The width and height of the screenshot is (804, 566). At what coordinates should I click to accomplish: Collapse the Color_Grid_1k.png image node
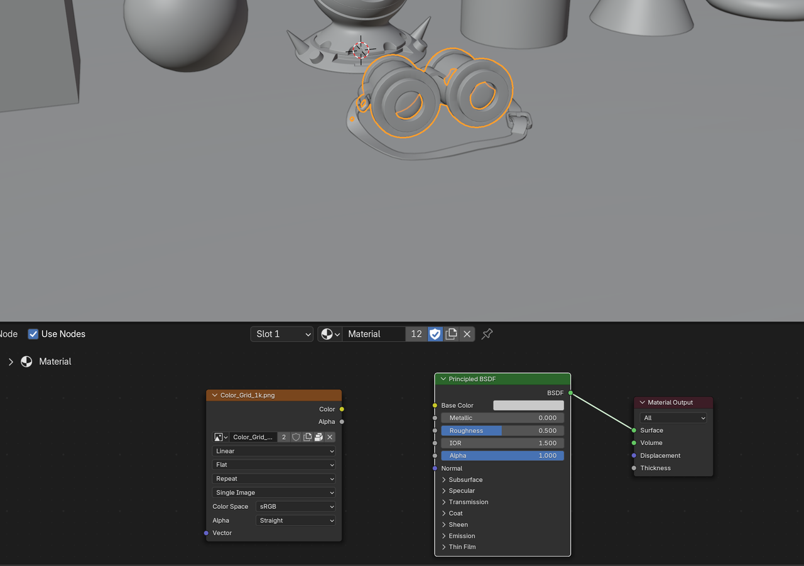pos(215,396)
